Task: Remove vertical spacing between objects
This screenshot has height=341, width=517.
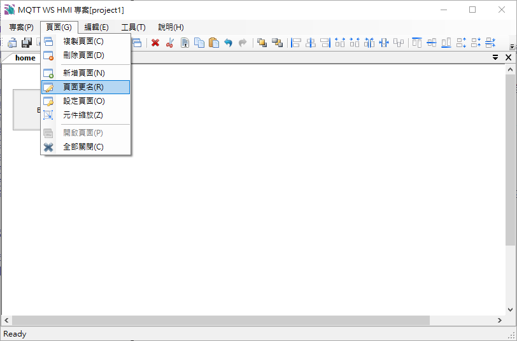Action: pyautogui.click(x=490, y=43)
